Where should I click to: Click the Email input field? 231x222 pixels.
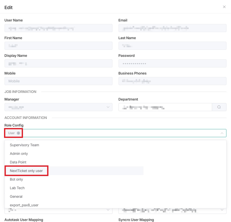point(172,28)
